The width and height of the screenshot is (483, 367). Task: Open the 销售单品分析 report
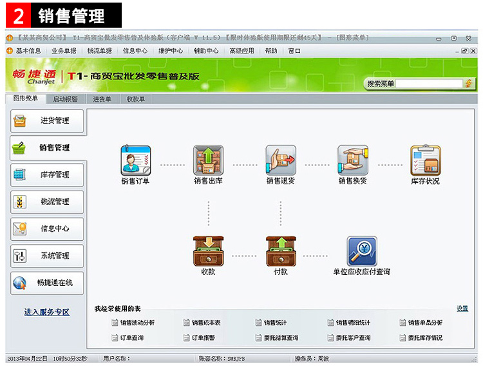(x=425, y=323)
